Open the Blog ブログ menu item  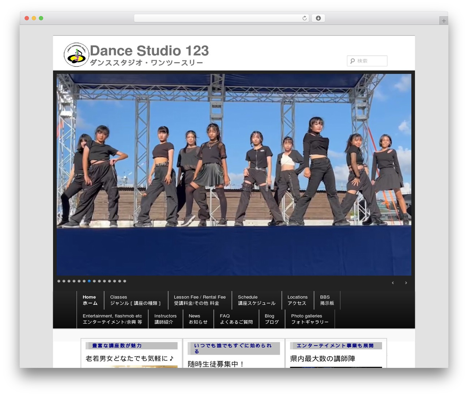(272, 319)
